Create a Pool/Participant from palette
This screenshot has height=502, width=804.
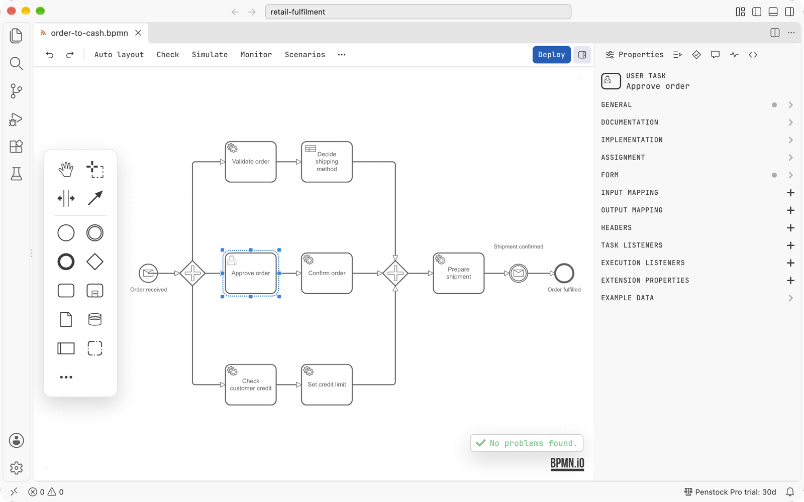[x=66, y=348]
